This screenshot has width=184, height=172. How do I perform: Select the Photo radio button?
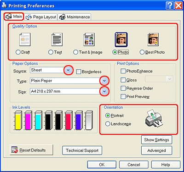(115, 52)
